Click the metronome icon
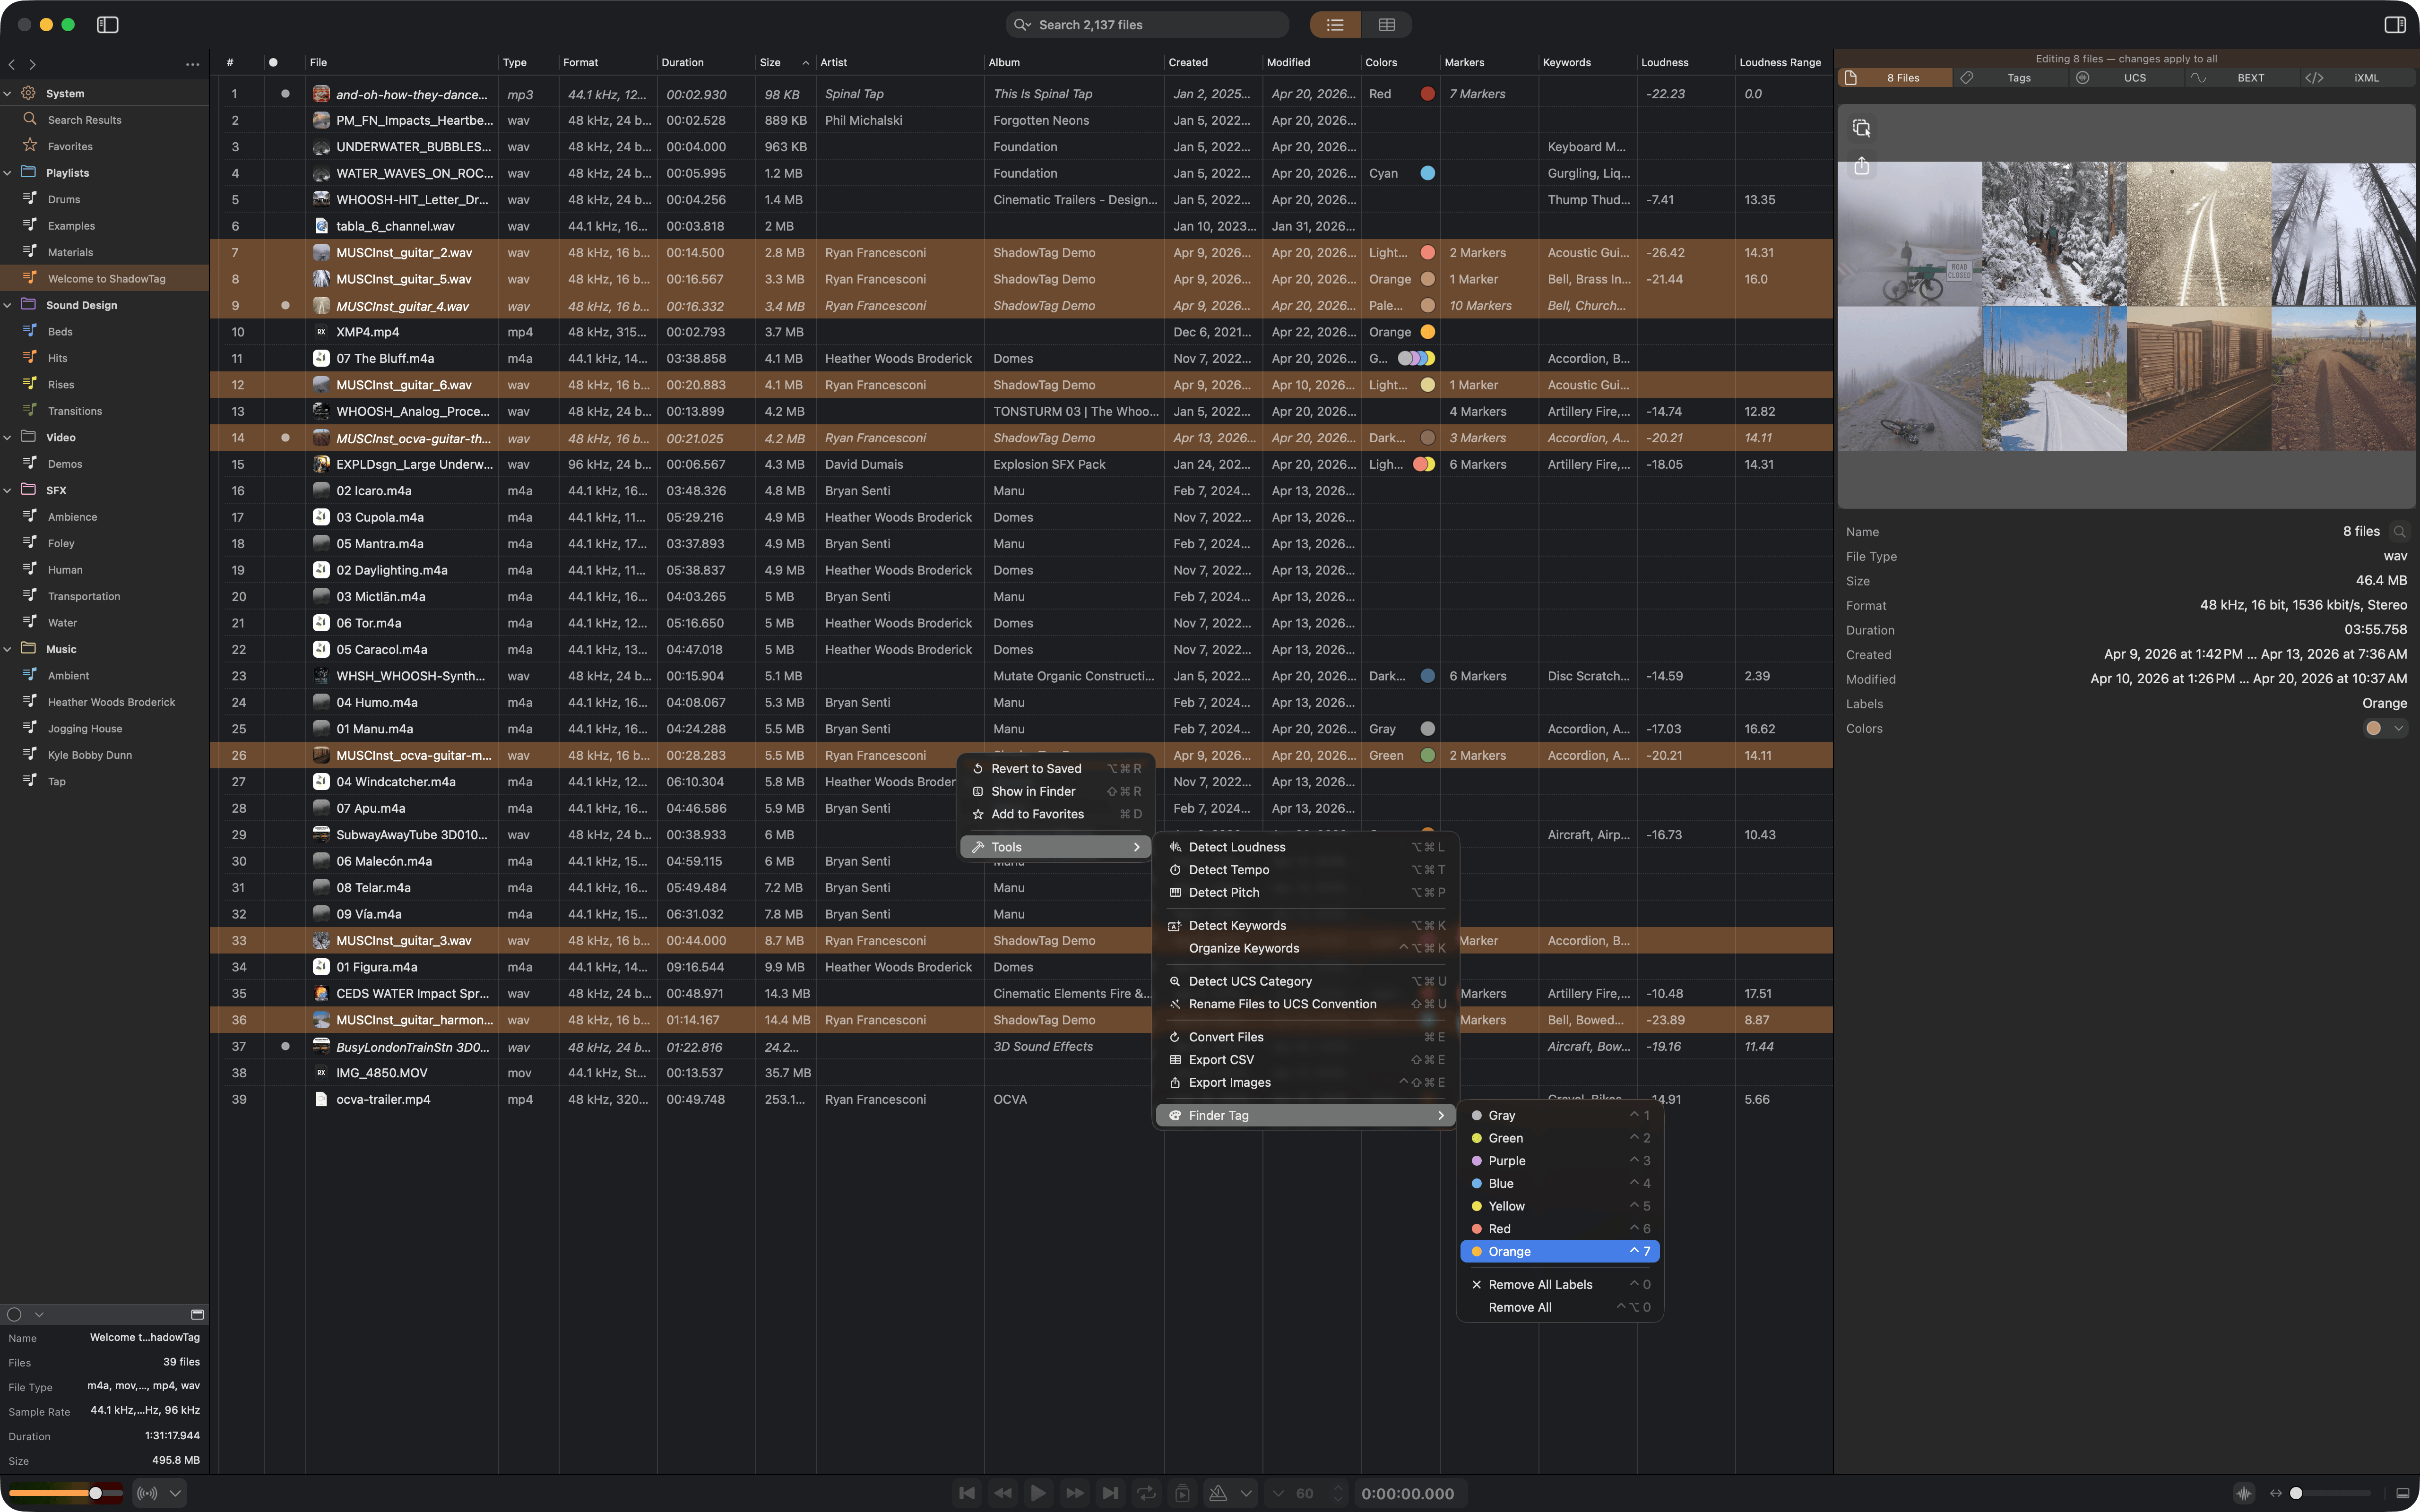The height and width of the screenshot is (1512, 2420). pyautogui.click(x=1218, y=1493)
